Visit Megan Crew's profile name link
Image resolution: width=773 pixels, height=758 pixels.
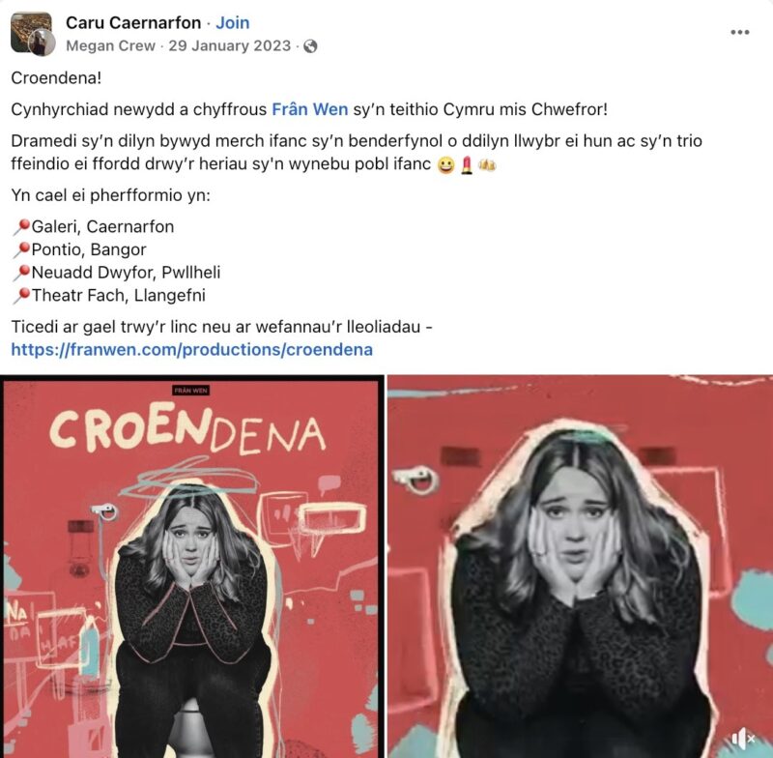coord(110,45)
